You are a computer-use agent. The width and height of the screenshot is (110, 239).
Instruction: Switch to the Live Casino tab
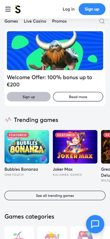[x=35, y=21]
